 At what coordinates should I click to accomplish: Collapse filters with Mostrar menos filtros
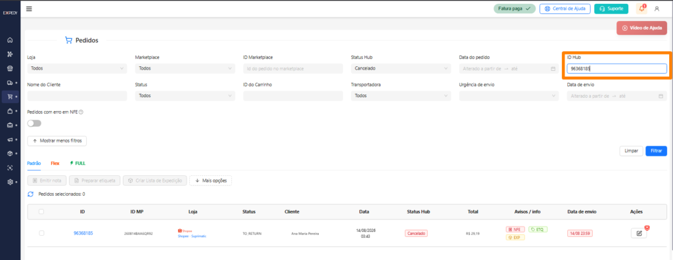(57, 141)
